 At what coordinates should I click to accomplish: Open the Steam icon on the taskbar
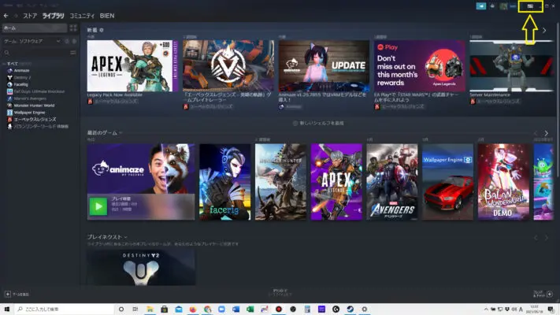(350, 309)
